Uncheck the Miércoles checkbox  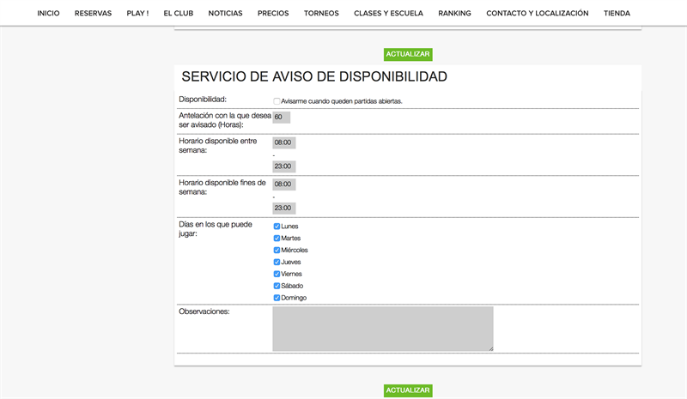pos(277,251)
